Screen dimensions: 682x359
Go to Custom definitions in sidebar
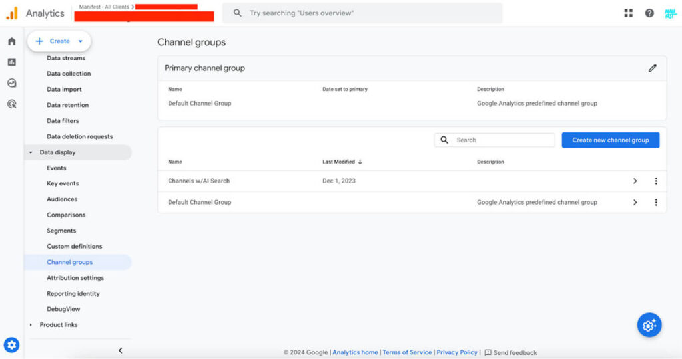[75, 246]
